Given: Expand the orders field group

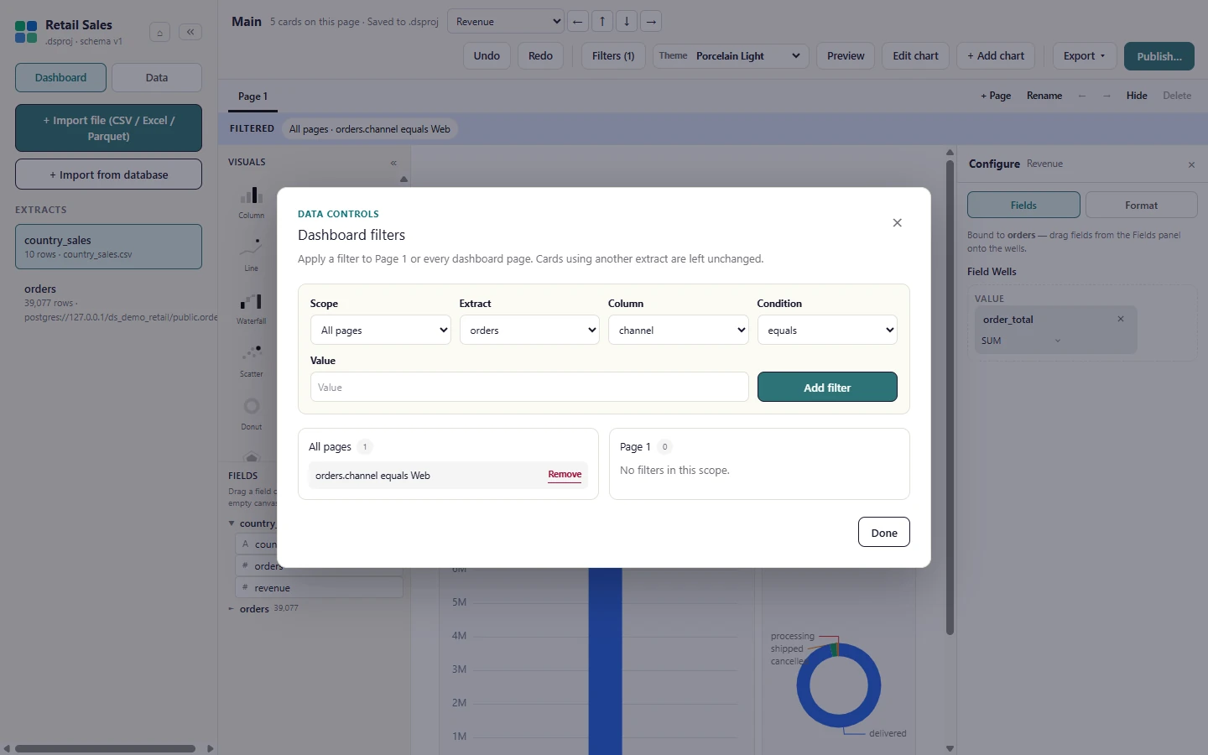Looking at the screenshot, I should pos(232,609).
